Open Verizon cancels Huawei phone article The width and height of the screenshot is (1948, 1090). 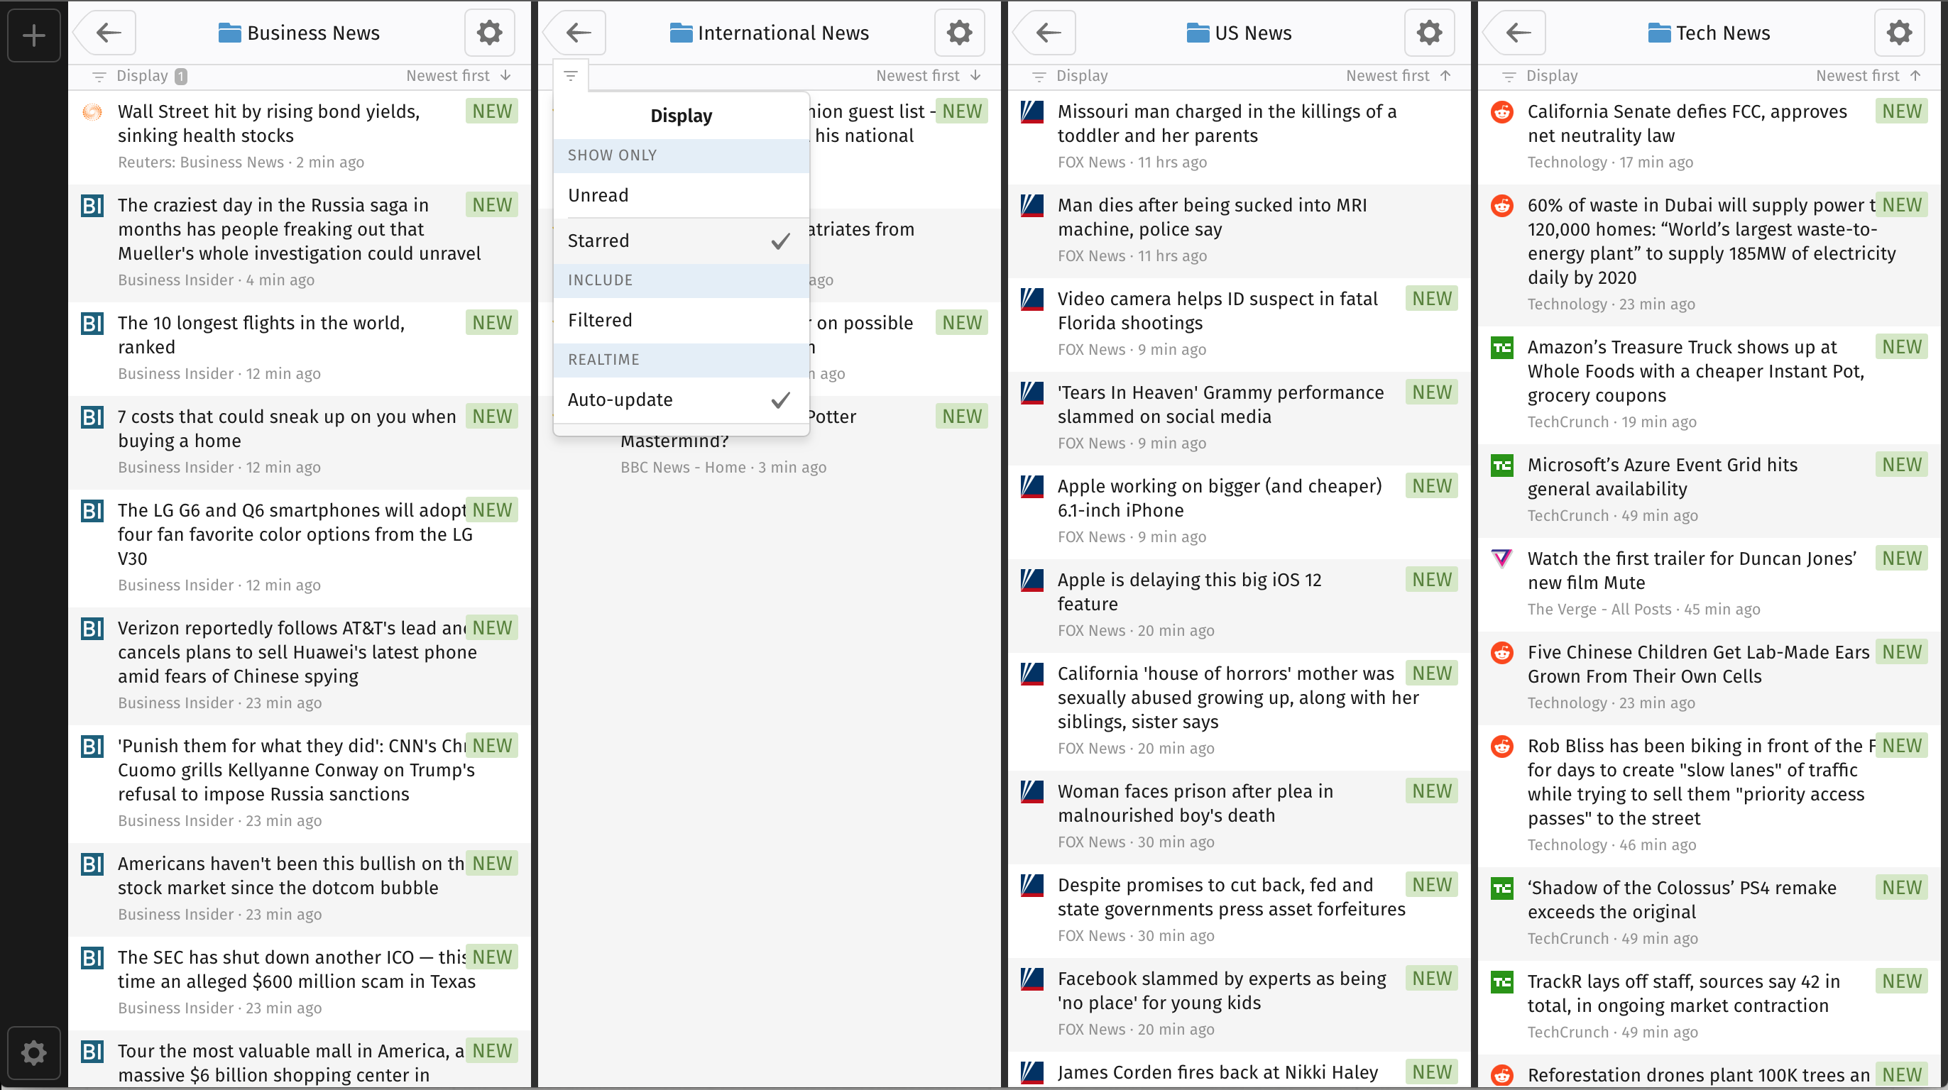click(300, 666)
